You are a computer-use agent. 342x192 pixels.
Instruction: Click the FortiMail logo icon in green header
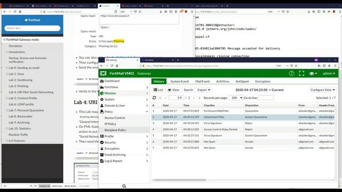pos(103,74)
